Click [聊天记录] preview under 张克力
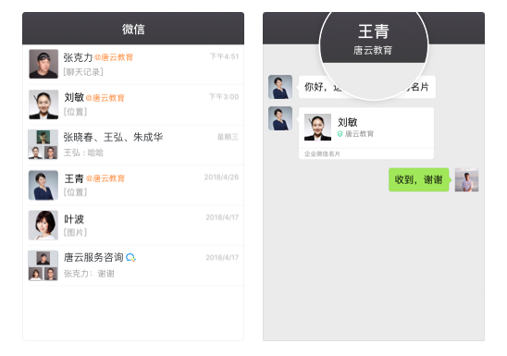 click(x=83, y=72)
